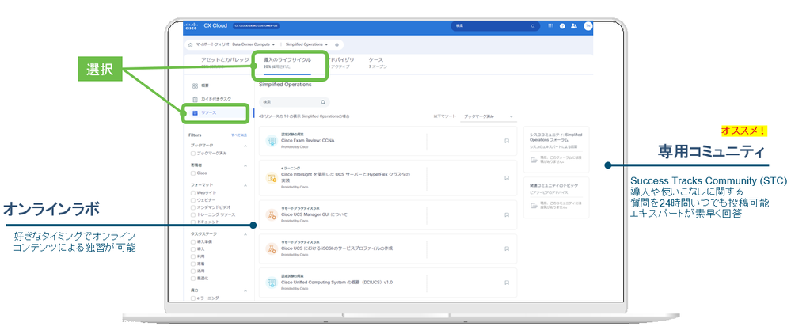Click the folder icon in the 関連コミュニティのトピック card

(534, 205)
